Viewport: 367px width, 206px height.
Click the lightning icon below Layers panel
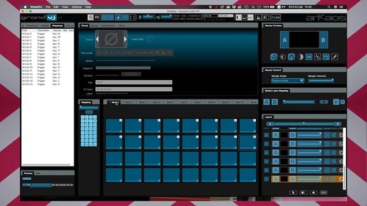pyautogui.click(x=293, y=192)
